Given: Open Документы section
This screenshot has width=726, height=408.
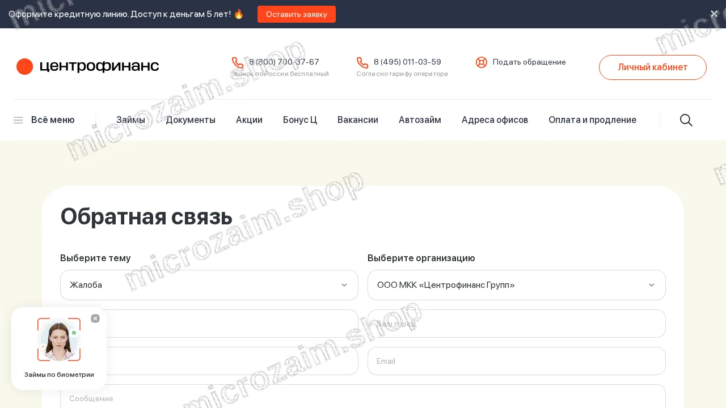Looking at the screenshot, I should click(x=191, y=120).
